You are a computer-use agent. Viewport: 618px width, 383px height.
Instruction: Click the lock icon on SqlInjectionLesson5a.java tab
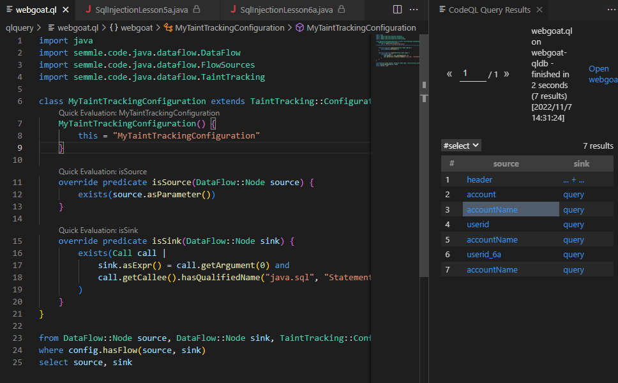pos(196,10)
